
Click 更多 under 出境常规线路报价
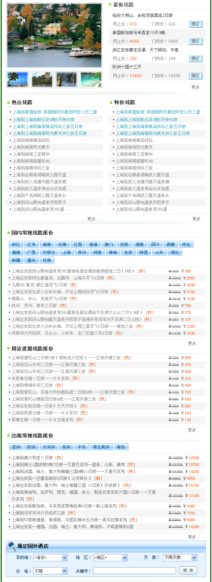point(193,537)
